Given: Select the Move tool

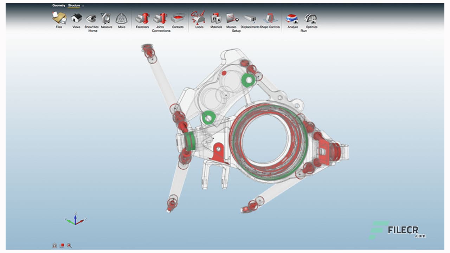Looking at the screenshot, I should (x=121, y=19).
